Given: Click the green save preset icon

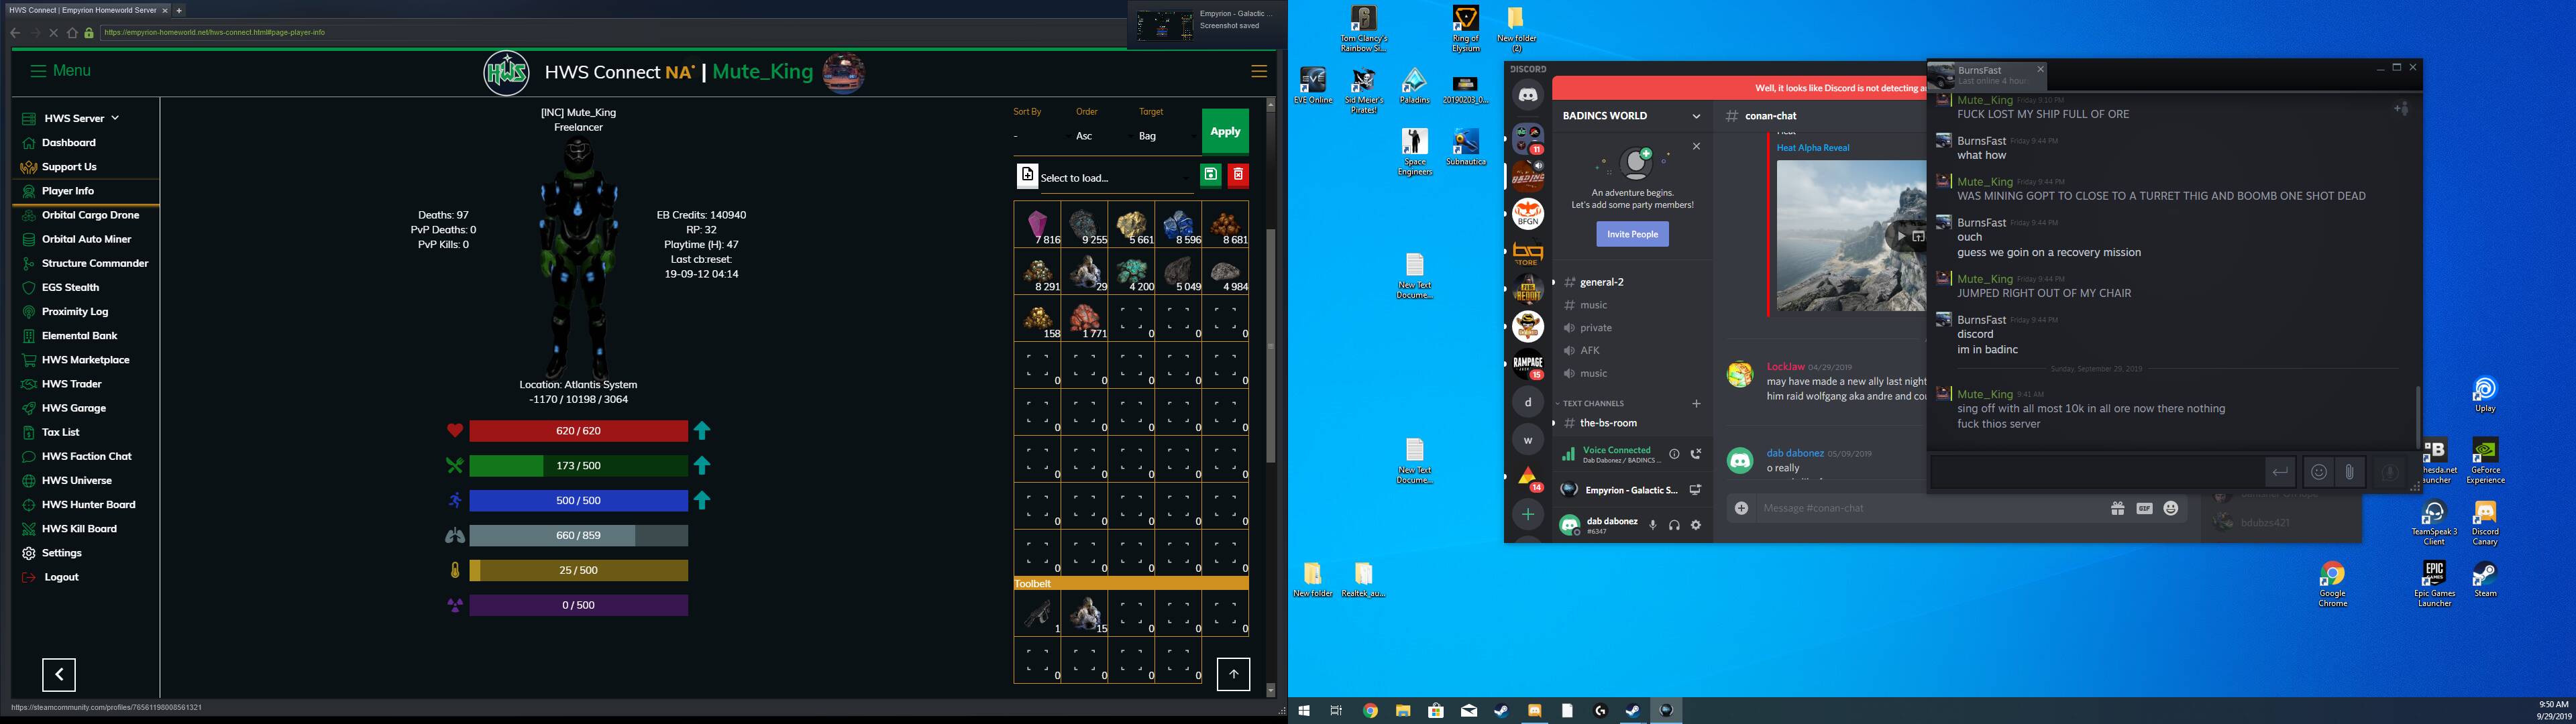Looking at the screenshot, I should (1210, 175).
